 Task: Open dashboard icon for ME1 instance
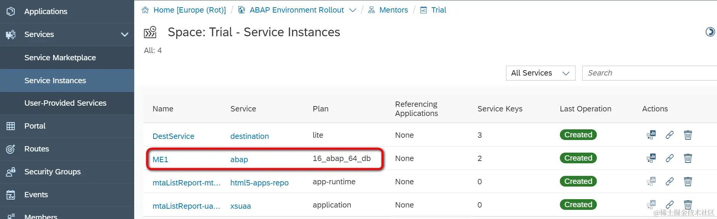click(x=651, y=158)
